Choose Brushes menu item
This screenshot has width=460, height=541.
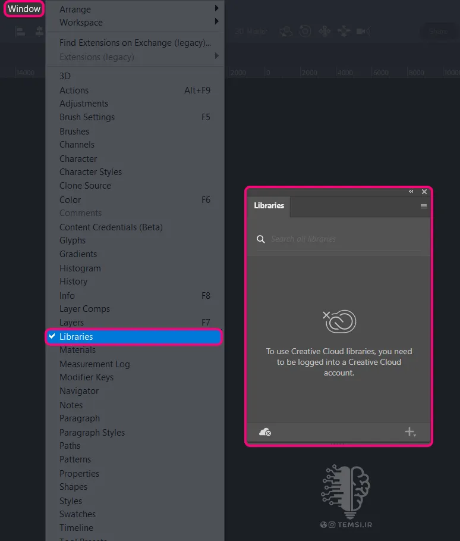pos(135,132)
